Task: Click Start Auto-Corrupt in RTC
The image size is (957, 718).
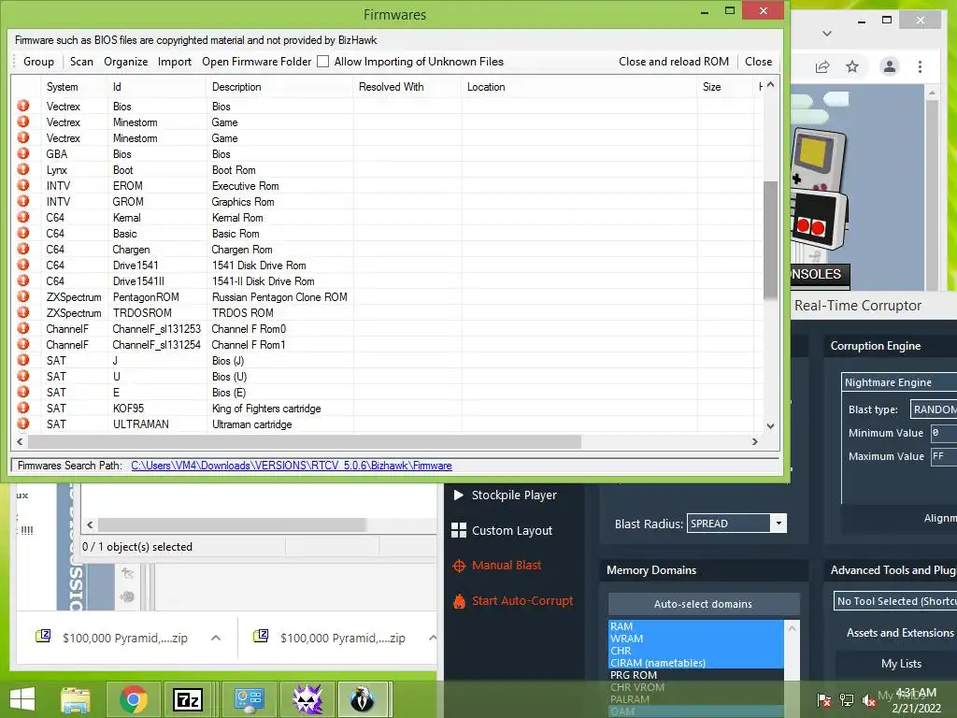Action: pos(513,601)
